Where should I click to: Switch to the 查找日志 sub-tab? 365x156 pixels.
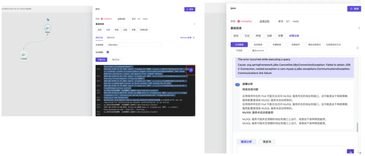111,37
